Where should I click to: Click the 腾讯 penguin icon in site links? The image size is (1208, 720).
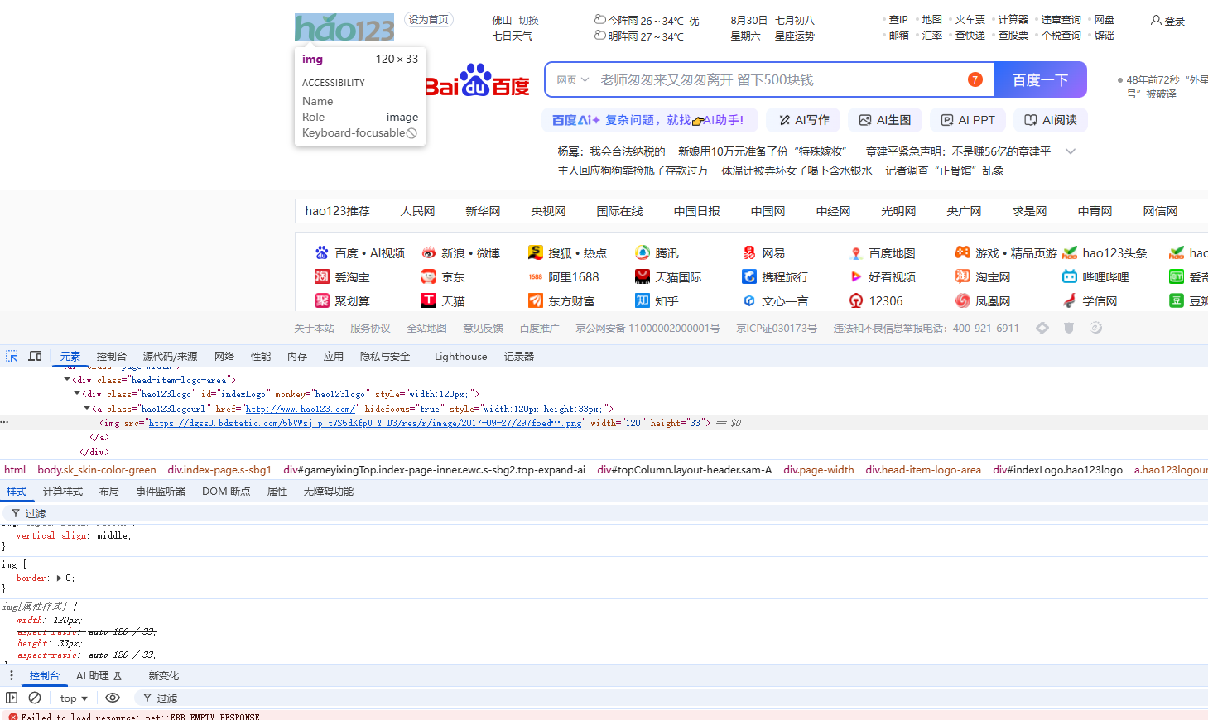[643, 252]
